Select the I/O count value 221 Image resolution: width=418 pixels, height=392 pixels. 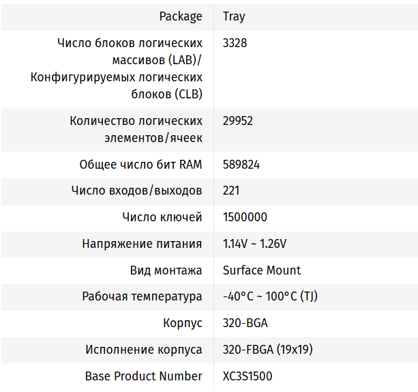coord(231,191)
